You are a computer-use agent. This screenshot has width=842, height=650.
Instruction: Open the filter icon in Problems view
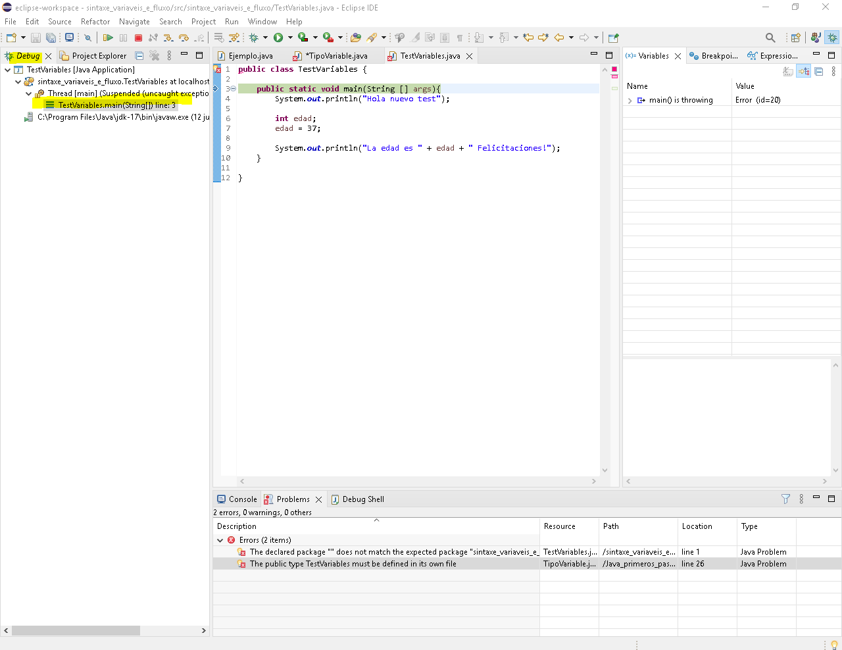pyautogui.click(x=785, y=499)
